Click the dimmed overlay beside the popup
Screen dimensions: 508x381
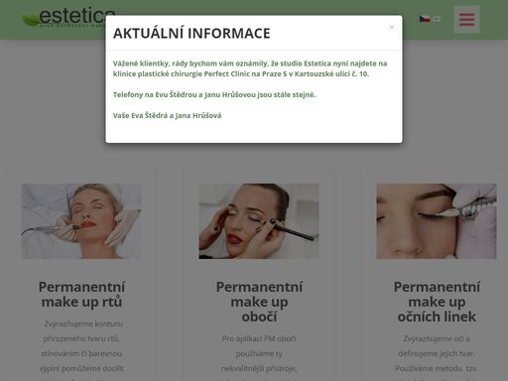tap(53, 99)
